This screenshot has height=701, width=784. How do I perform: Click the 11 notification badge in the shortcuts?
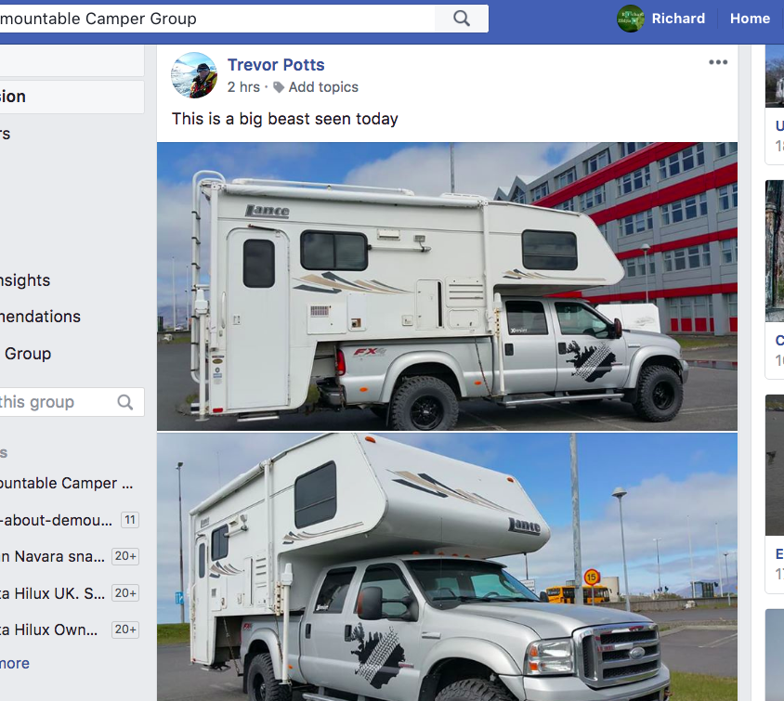(130, 520)
